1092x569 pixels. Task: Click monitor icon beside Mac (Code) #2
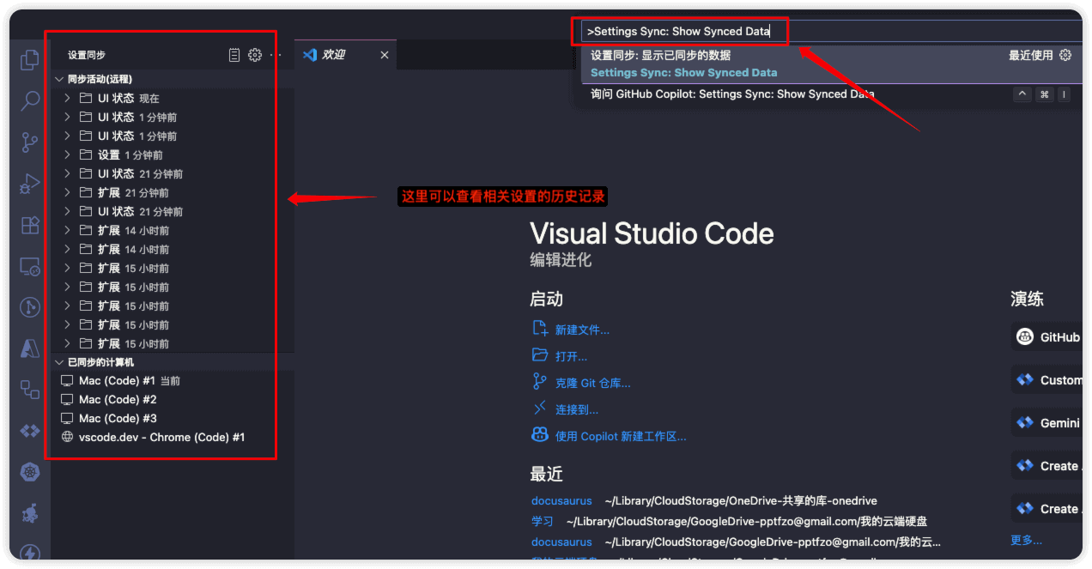tap(67, 399)
